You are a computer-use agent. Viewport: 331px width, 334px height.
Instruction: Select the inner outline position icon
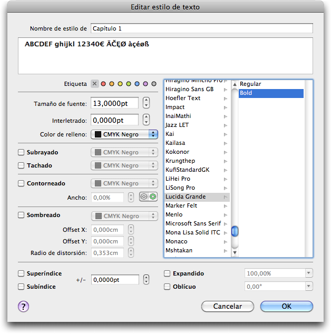click(x=144, y=197)
